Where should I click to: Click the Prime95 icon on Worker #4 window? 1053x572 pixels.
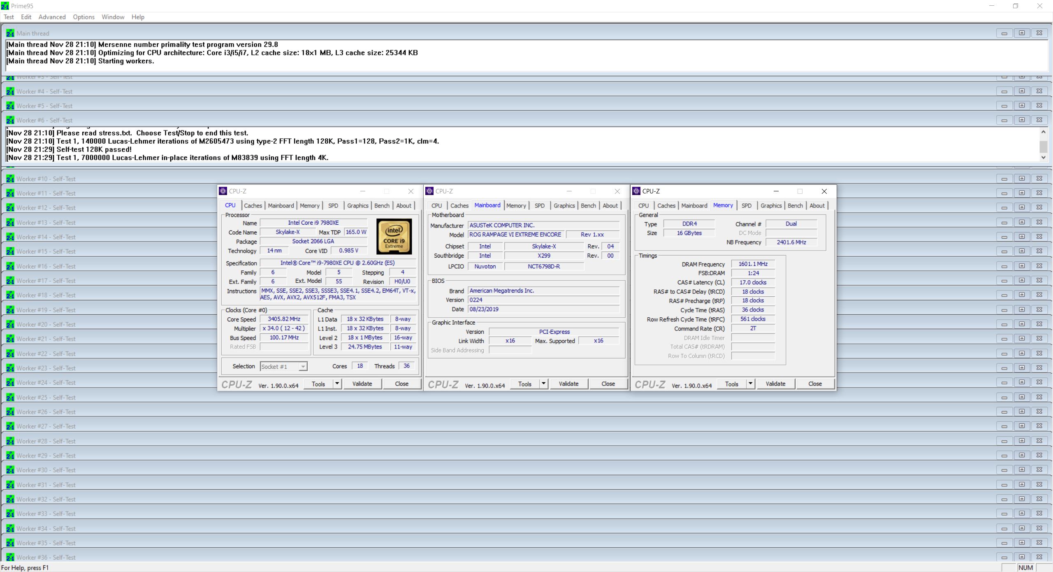tap(10, 91)
